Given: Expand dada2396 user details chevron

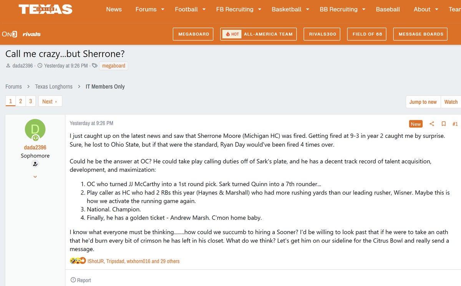Looking at the screenshot, I should click(35, 177).
